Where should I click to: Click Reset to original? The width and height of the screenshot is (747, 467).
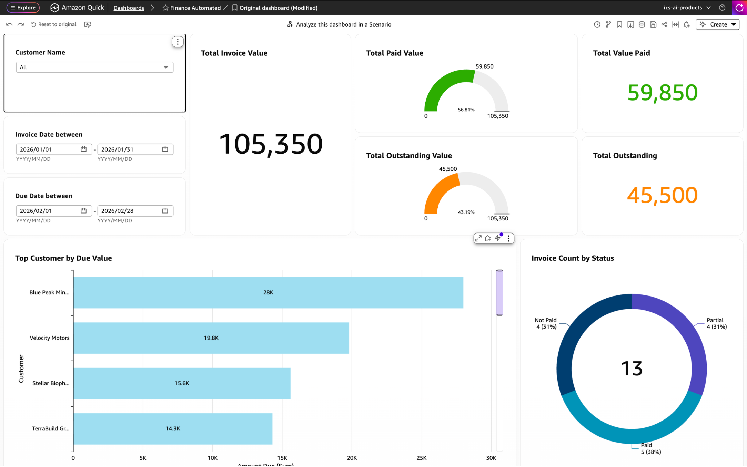pyautogui.click(x=54, y=24)
